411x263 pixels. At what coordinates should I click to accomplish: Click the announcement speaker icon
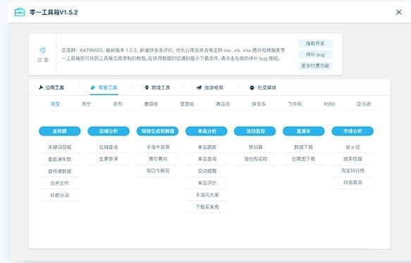[x=43, y=50]
